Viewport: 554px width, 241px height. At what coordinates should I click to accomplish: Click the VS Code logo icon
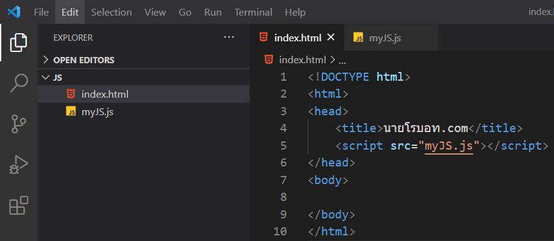click(x=14, y=12)
